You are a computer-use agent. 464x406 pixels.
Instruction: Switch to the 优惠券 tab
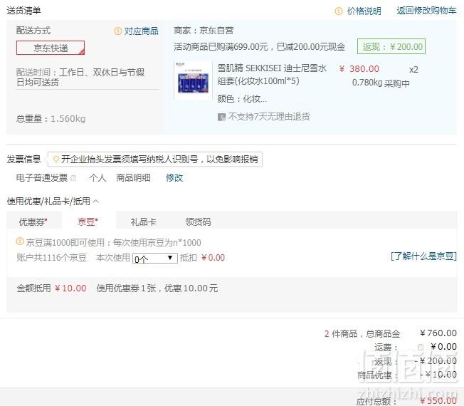33,222
